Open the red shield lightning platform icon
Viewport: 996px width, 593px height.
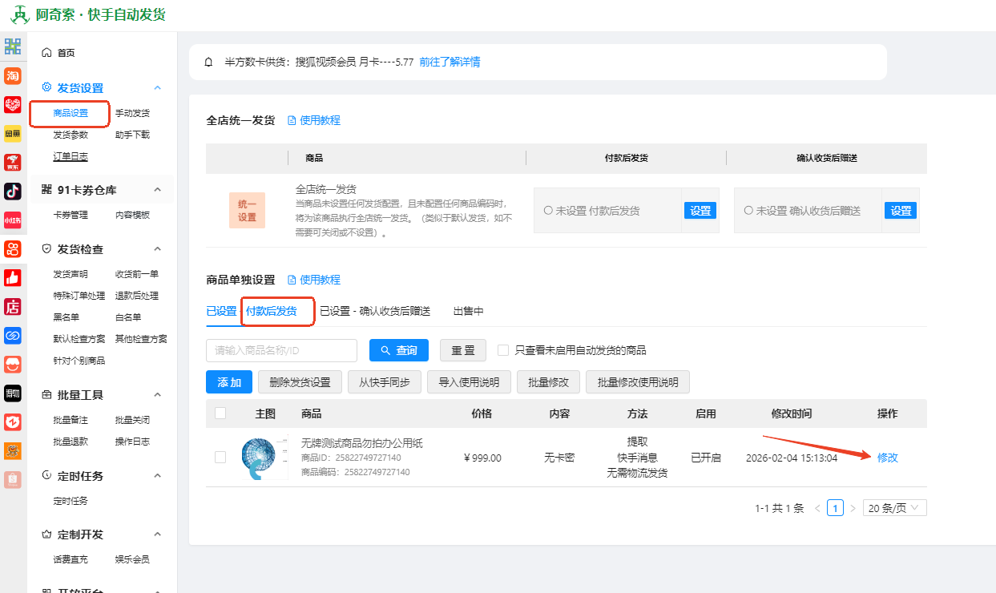click(x=13, y=422)
